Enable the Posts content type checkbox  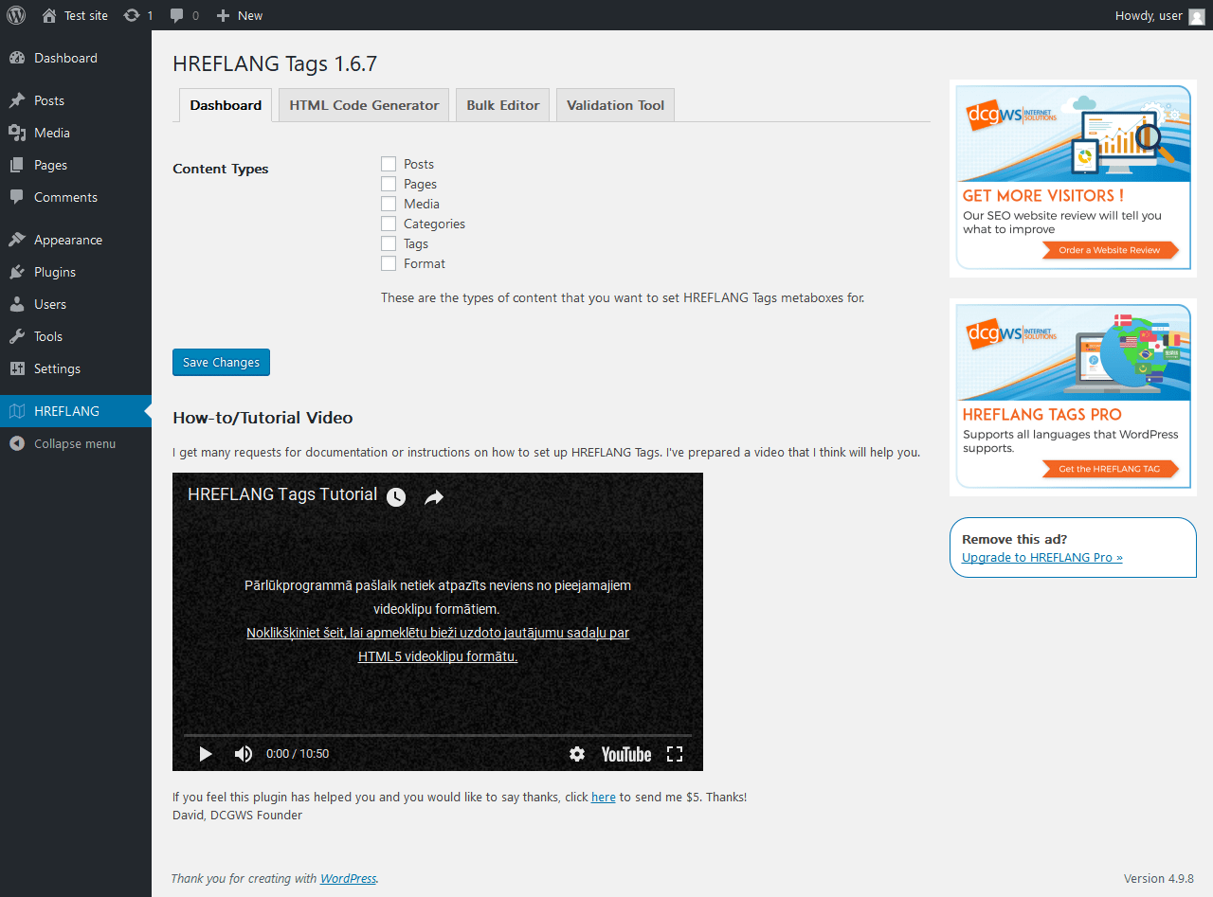(389, 164)
